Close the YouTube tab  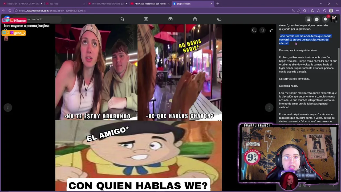[x=84, y=4]
